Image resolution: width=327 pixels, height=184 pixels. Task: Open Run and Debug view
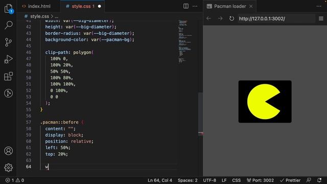[8, 59]
